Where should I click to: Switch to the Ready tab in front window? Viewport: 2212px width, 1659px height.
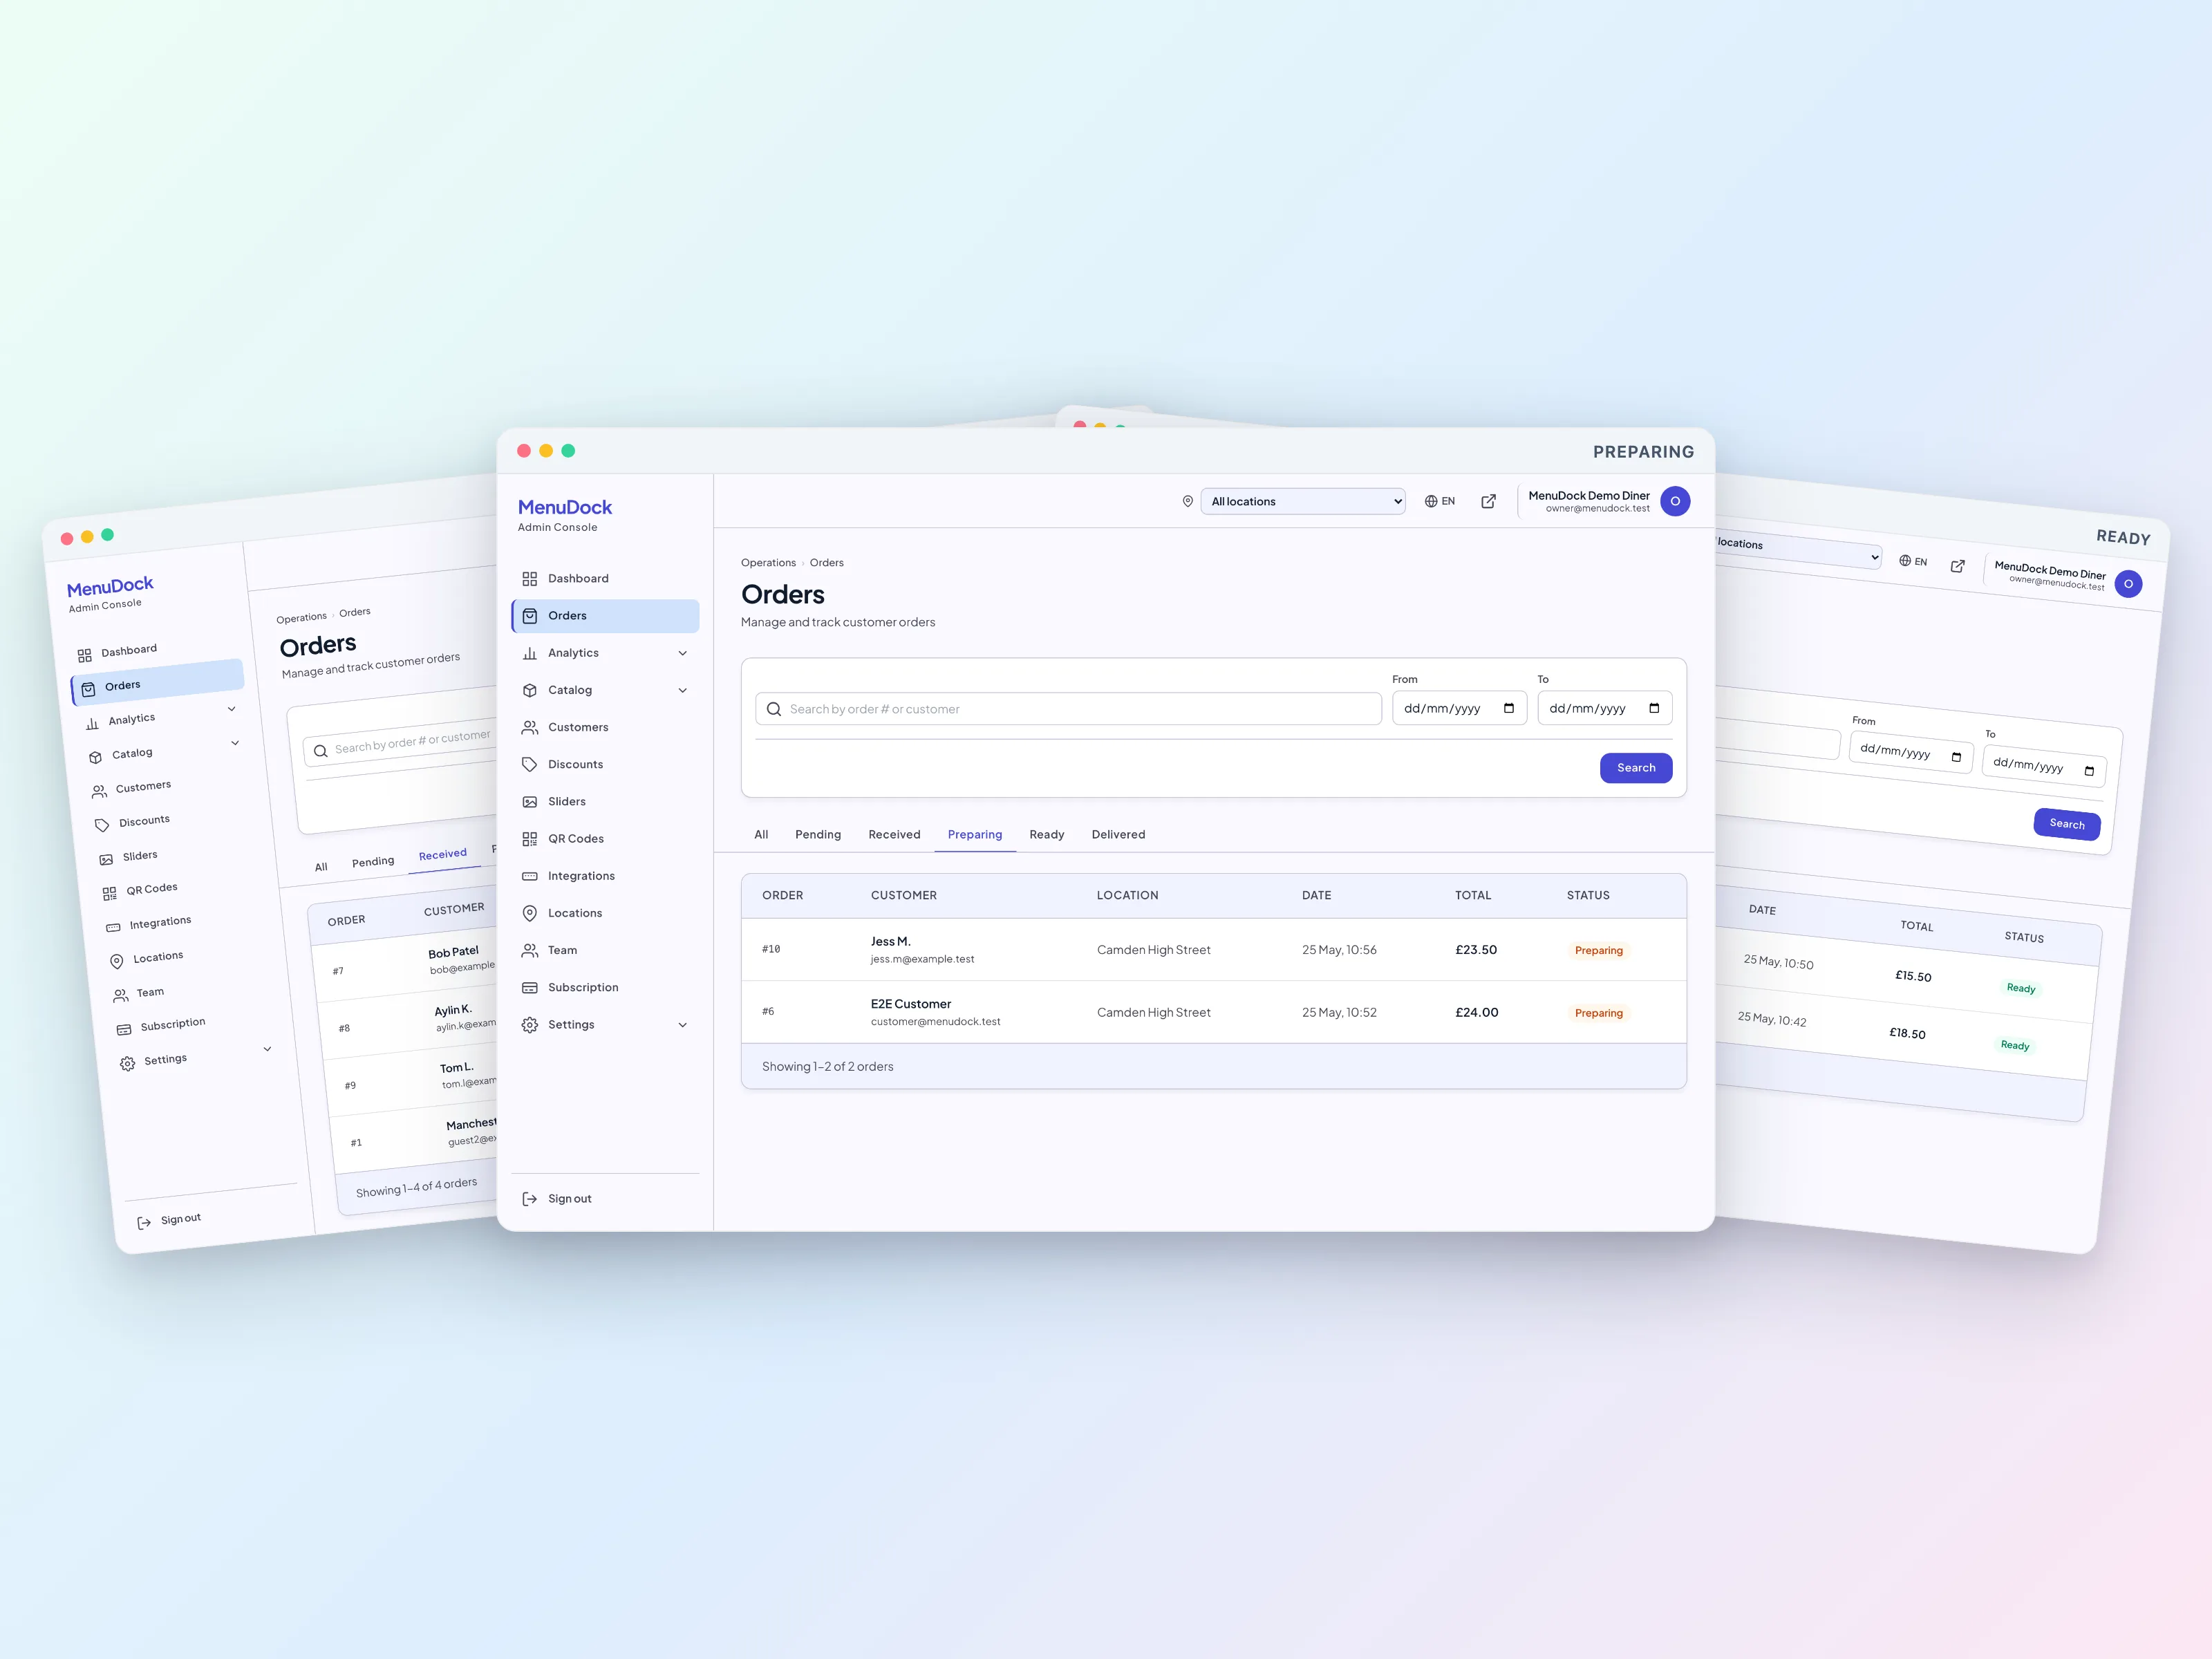(x=1047, y=834)
